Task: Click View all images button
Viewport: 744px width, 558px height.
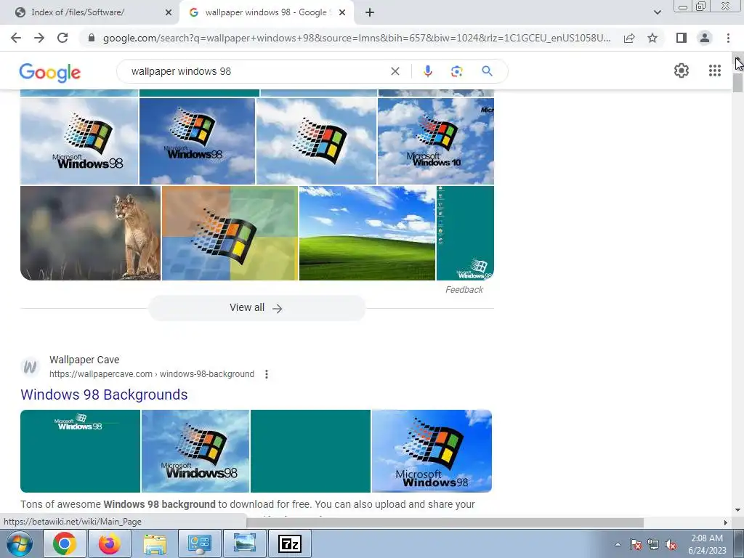Action: (256, 308)
